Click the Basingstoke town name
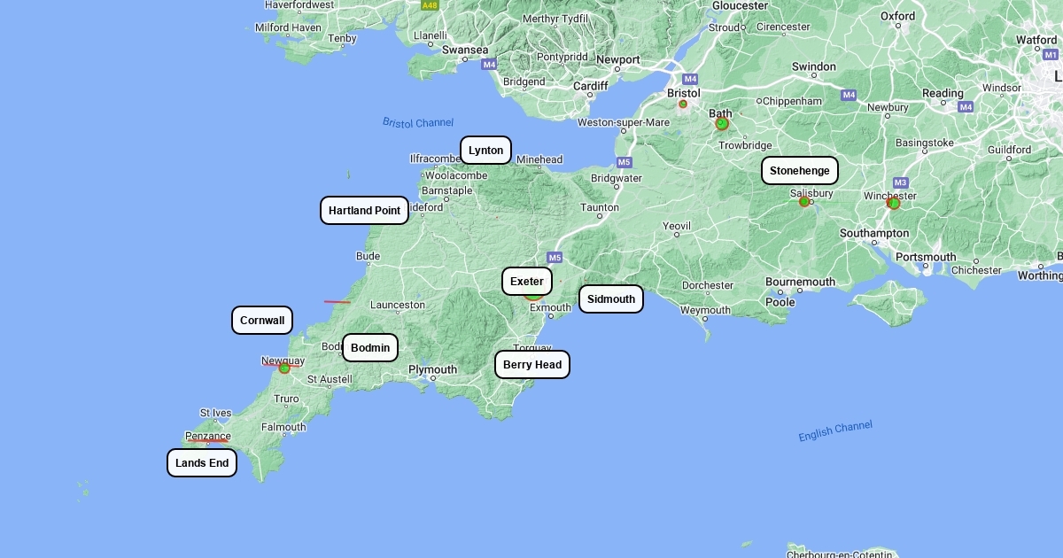This screenshot has height=558, width=1063. [925, 143]
